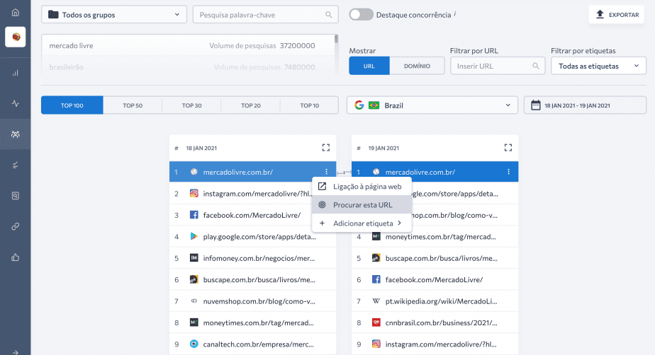Screen dimensions: 655x355
Task: Choose Ligação à página web menu item
Action: 362,187
